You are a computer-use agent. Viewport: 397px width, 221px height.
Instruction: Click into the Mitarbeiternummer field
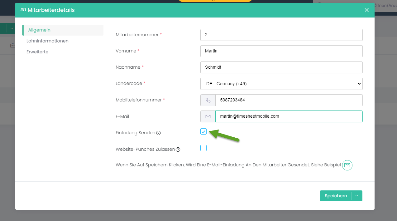coord(281,35)
